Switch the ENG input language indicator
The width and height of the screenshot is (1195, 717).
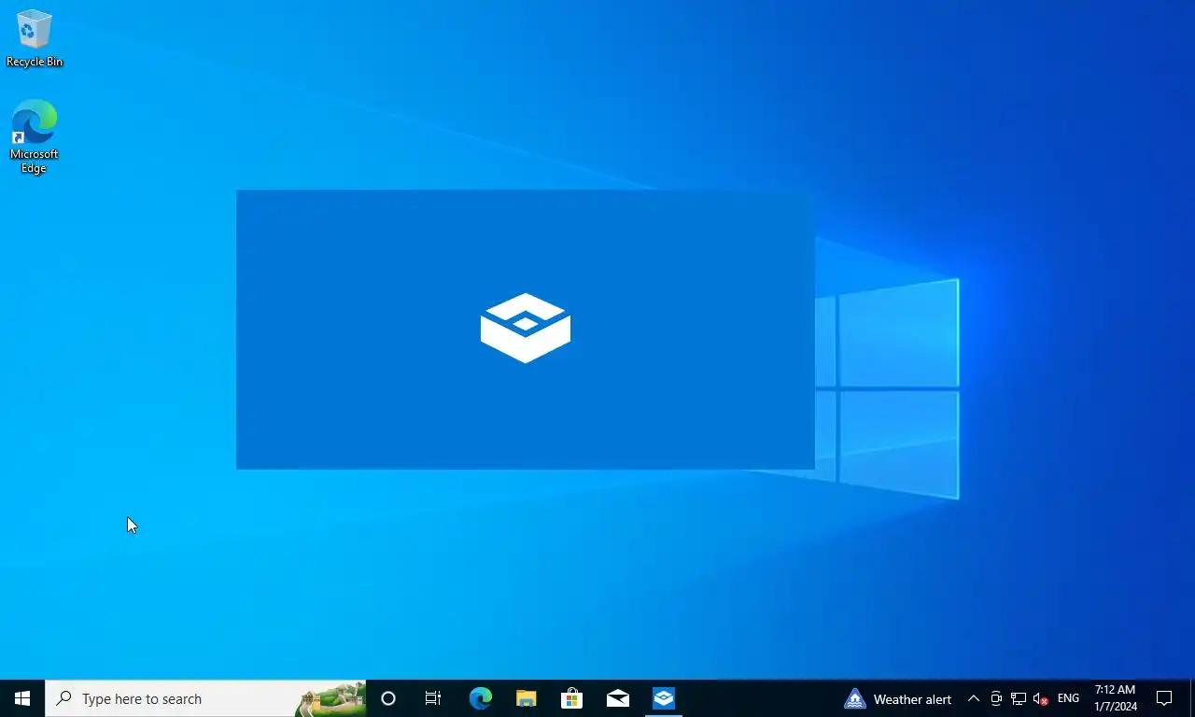tap(1068, 698)
